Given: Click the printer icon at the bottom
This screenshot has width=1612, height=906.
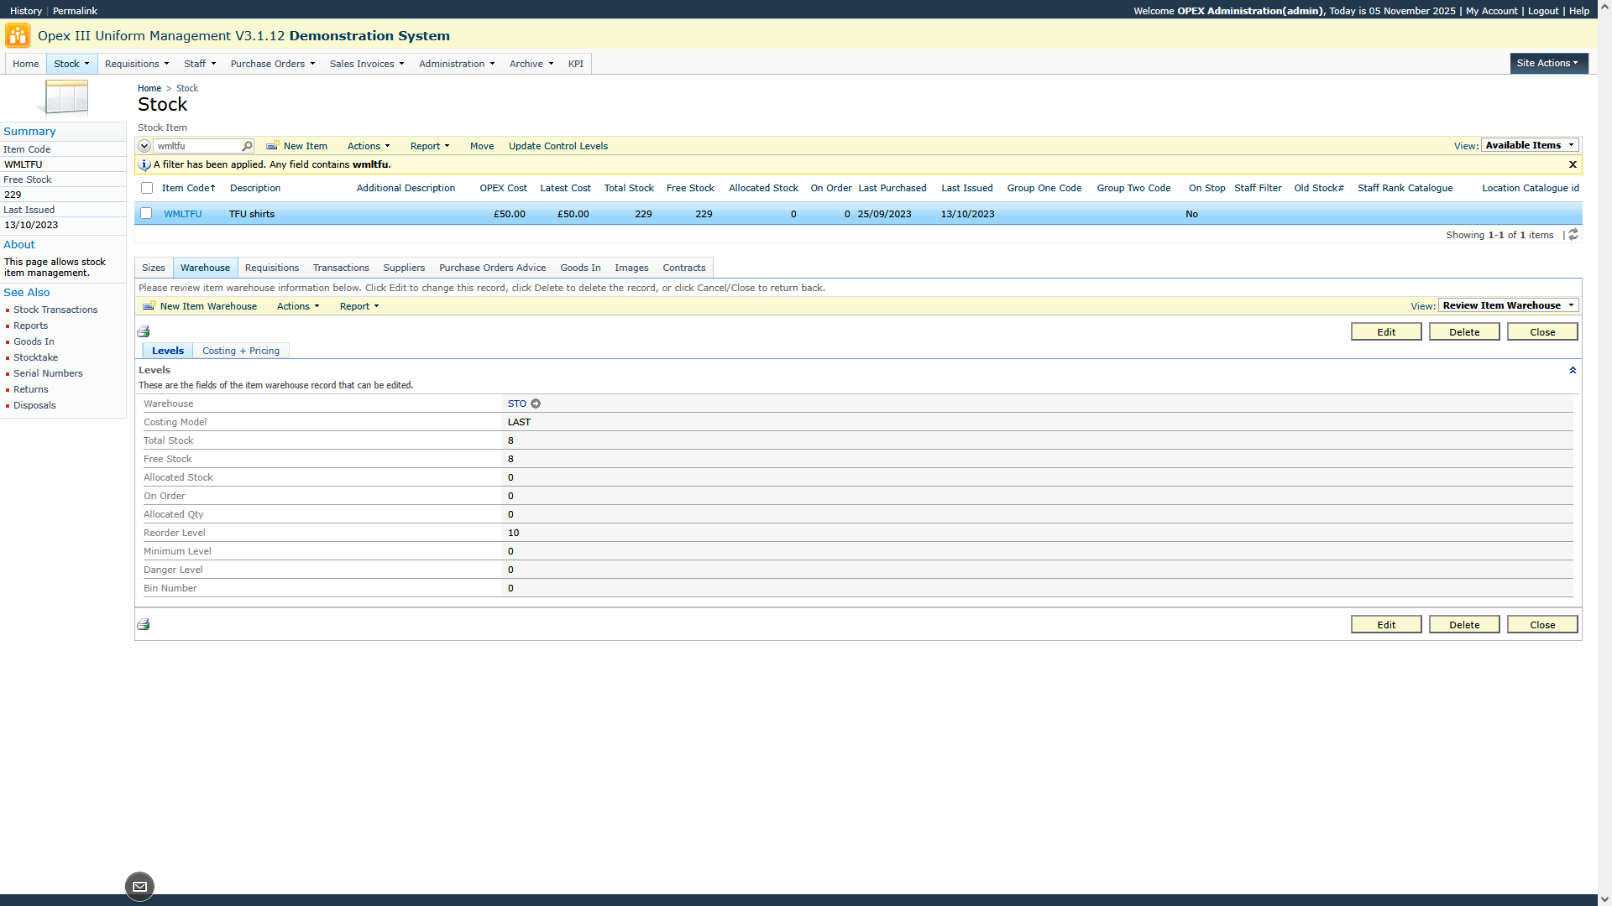Looking at the screenshot, I should point(144,625).
